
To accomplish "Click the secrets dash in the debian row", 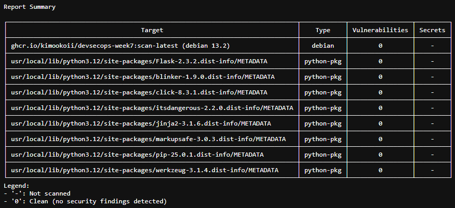I will pyautogui.click(x=432, y=46).
